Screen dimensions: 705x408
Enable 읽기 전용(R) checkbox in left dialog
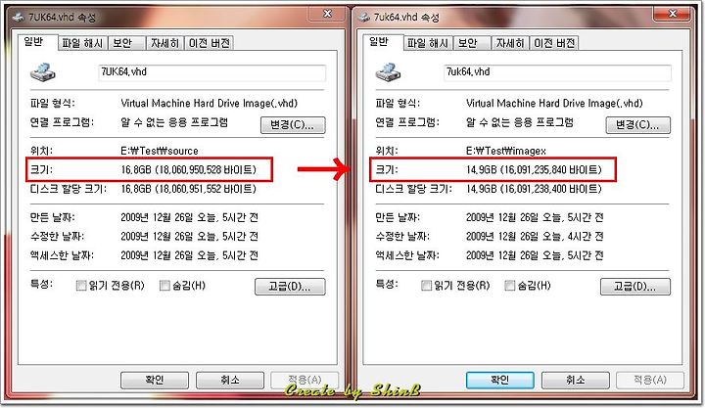coord(81,286)
